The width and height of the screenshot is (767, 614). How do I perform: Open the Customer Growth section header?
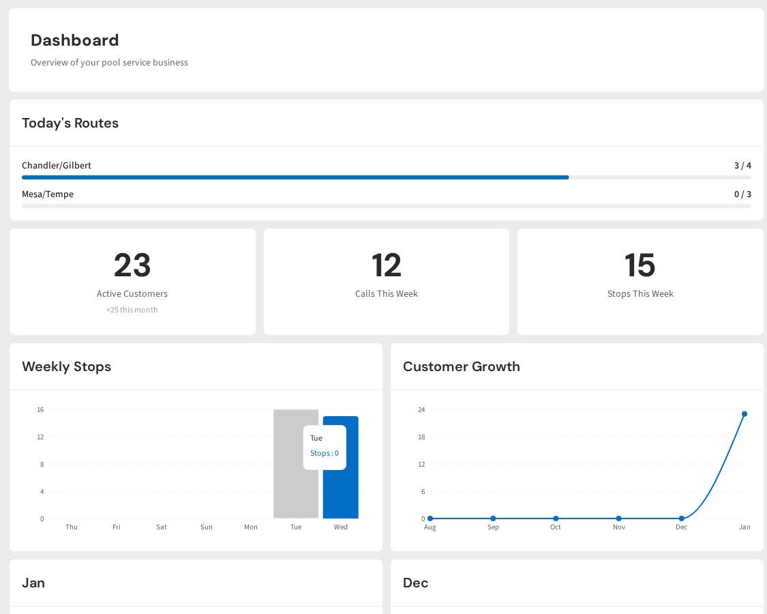(462, 366)
